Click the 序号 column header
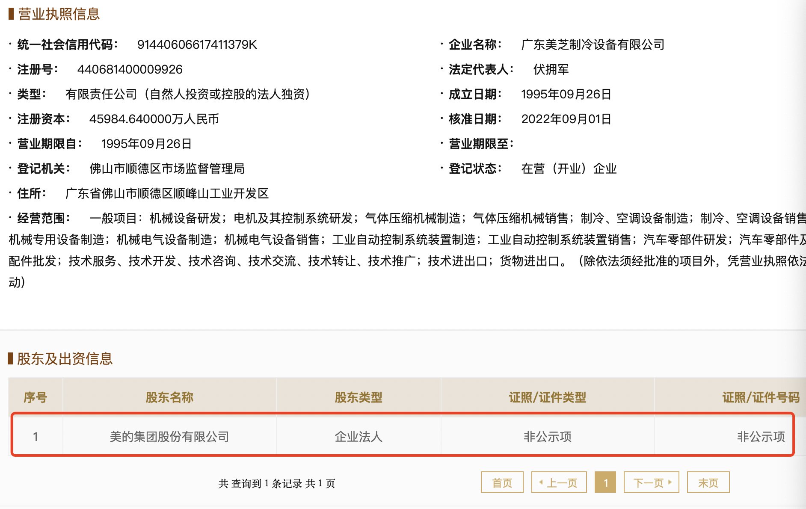The height and width of the screenshot is (509, 806). 35,397
